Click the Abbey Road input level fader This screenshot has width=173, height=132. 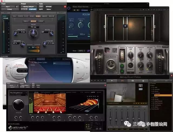pyautogui.click(x=97, y=58)
